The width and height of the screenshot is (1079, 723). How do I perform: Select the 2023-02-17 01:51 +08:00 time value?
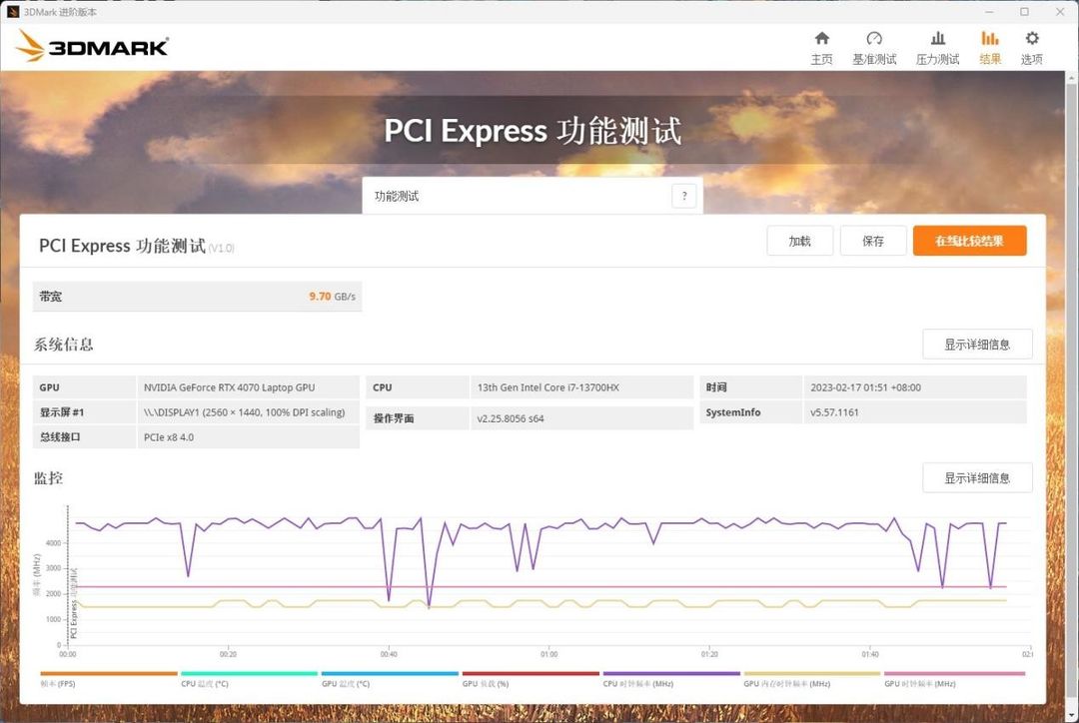coord(865,387)
